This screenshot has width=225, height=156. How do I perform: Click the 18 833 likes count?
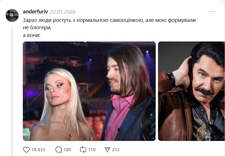38,149
